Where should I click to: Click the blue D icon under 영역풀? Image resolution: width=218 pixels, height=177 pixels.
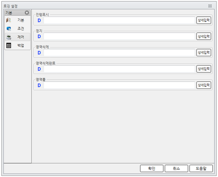click(x=39, y=85)
